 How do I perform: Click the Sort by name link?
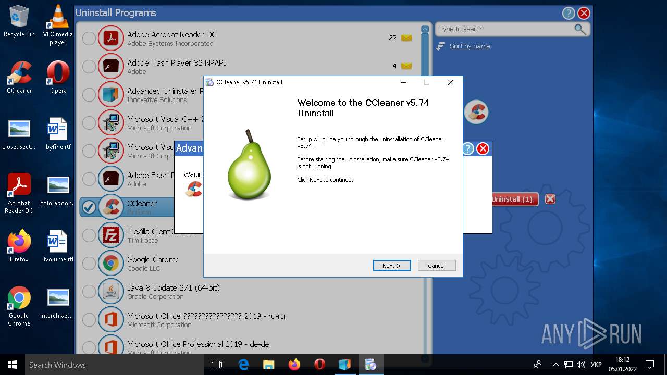[470, 46]
